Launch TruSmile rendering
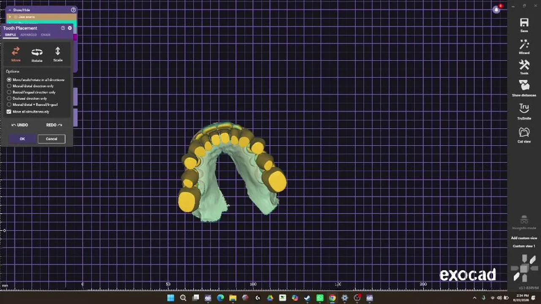This screenshot has height=304, width=541. click(x=524, y=111)
